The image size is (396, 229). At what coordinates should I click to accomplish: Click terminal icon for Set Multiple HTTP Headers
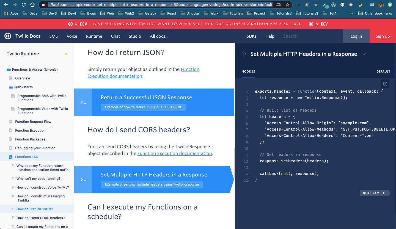coord(83,180)
